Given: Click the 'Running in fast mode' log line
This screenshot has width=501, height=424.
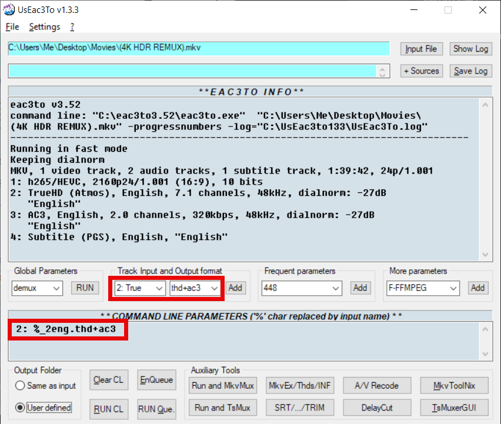Looking at the screenshot, I should (69, 149).
